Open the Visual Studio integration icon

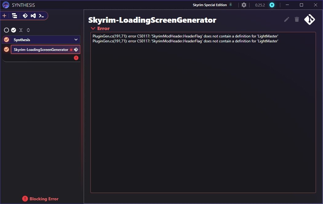pyautogui.click(x=33, y=16)
